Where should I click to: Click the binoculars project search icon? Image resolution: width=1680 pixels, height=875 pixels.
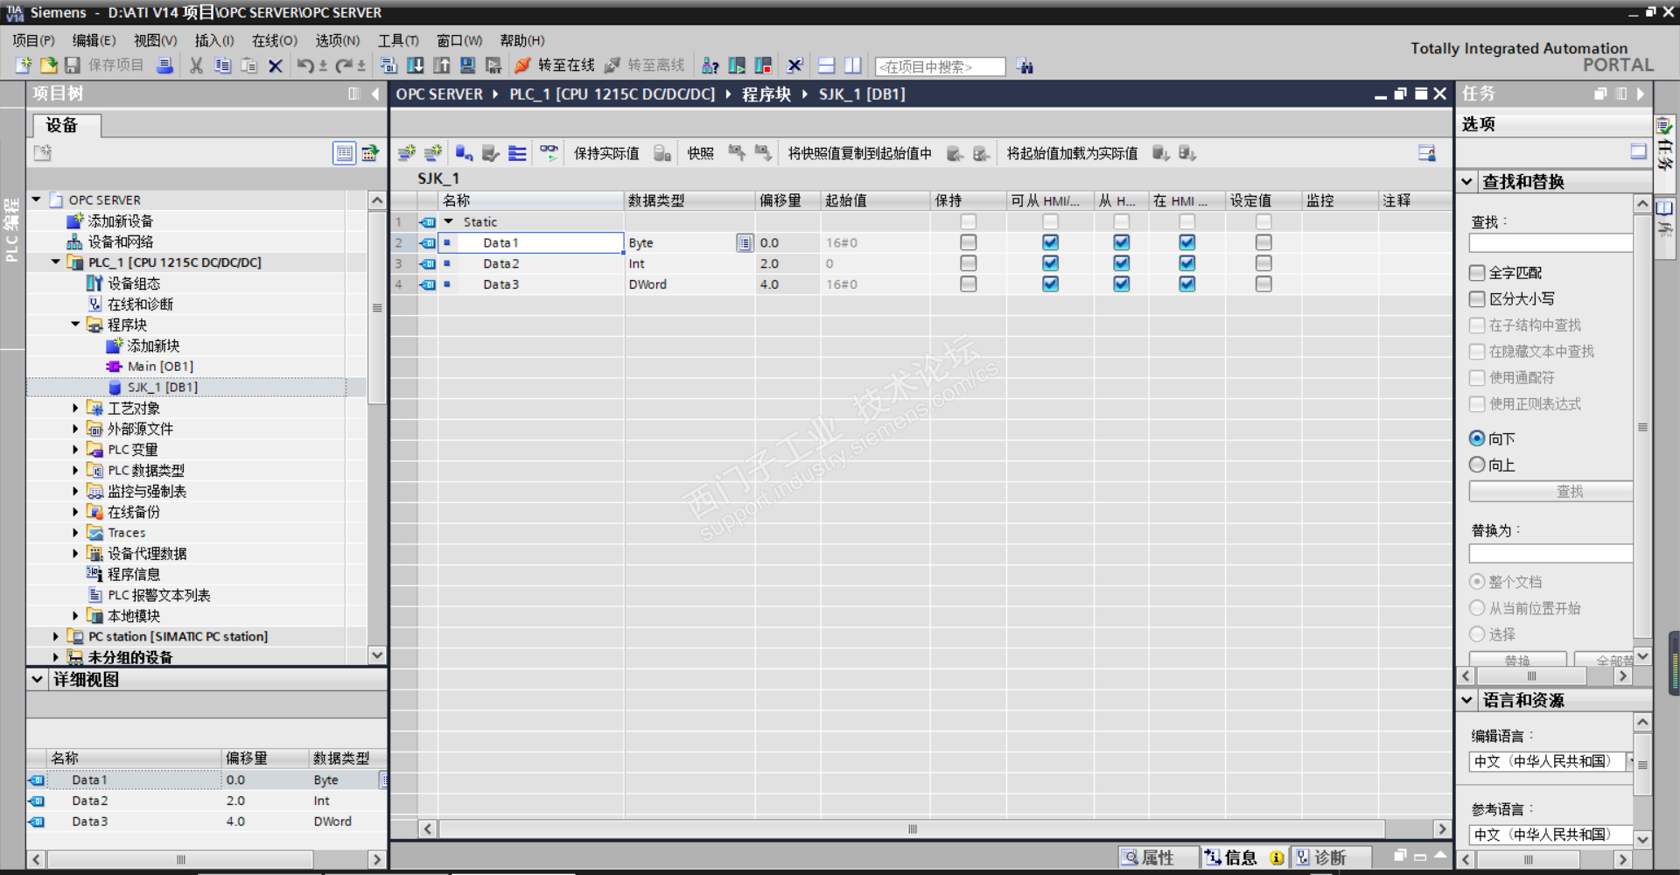1025,66
